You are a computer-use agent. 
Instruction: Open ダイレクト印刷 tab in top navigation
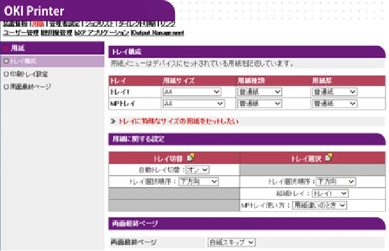[x=137, y=24]
